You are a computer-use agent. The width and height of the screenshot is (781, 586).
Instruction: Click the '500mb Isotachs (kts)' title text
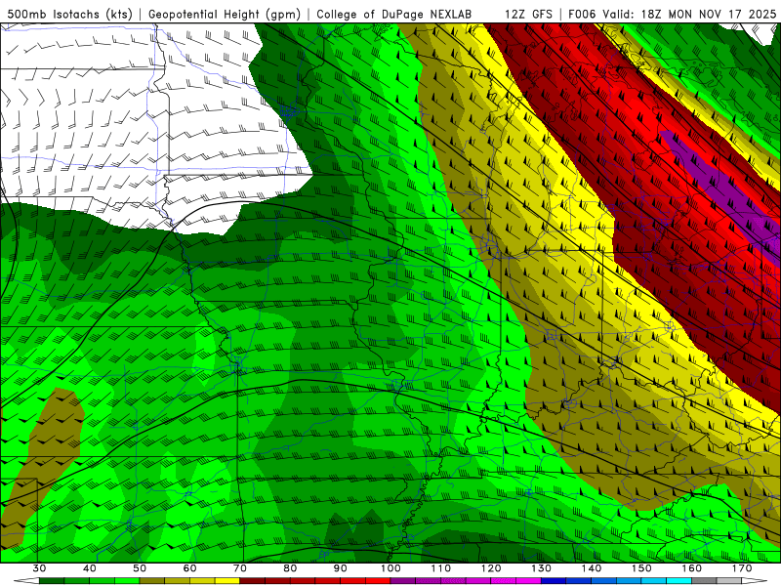[x=69, y=14]
